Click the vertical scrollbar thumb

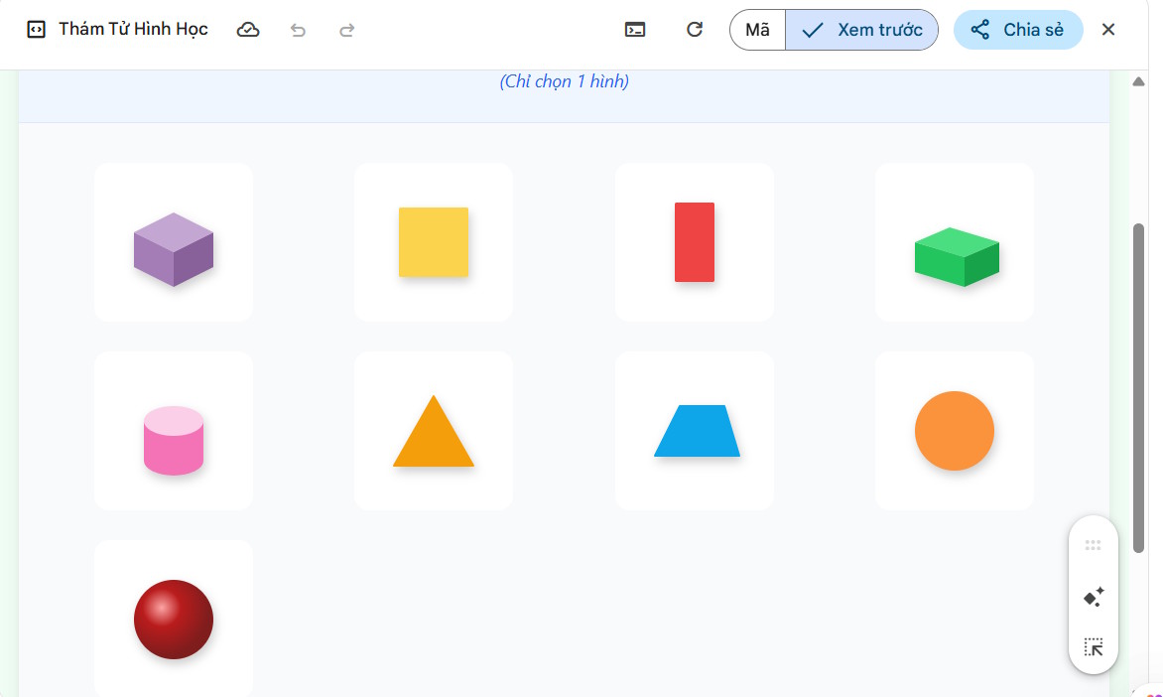pos(1139,387)
